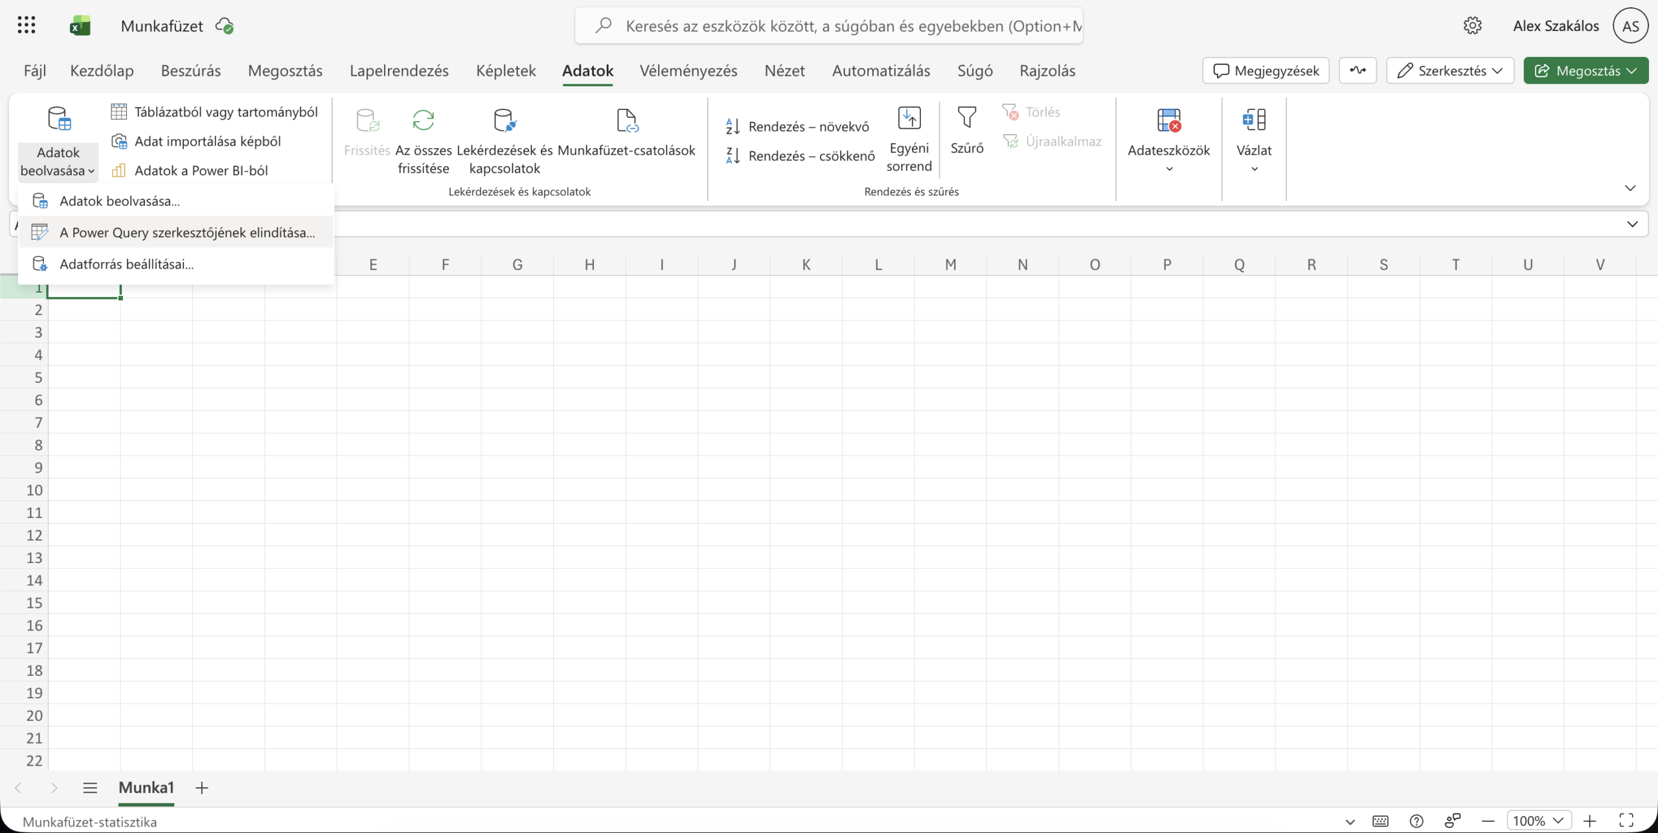Image resolution: width=1658 pixels, height=833 pixels.
Task: Sort ascending with Rendezés – növekvő
Action: (797, 126)
